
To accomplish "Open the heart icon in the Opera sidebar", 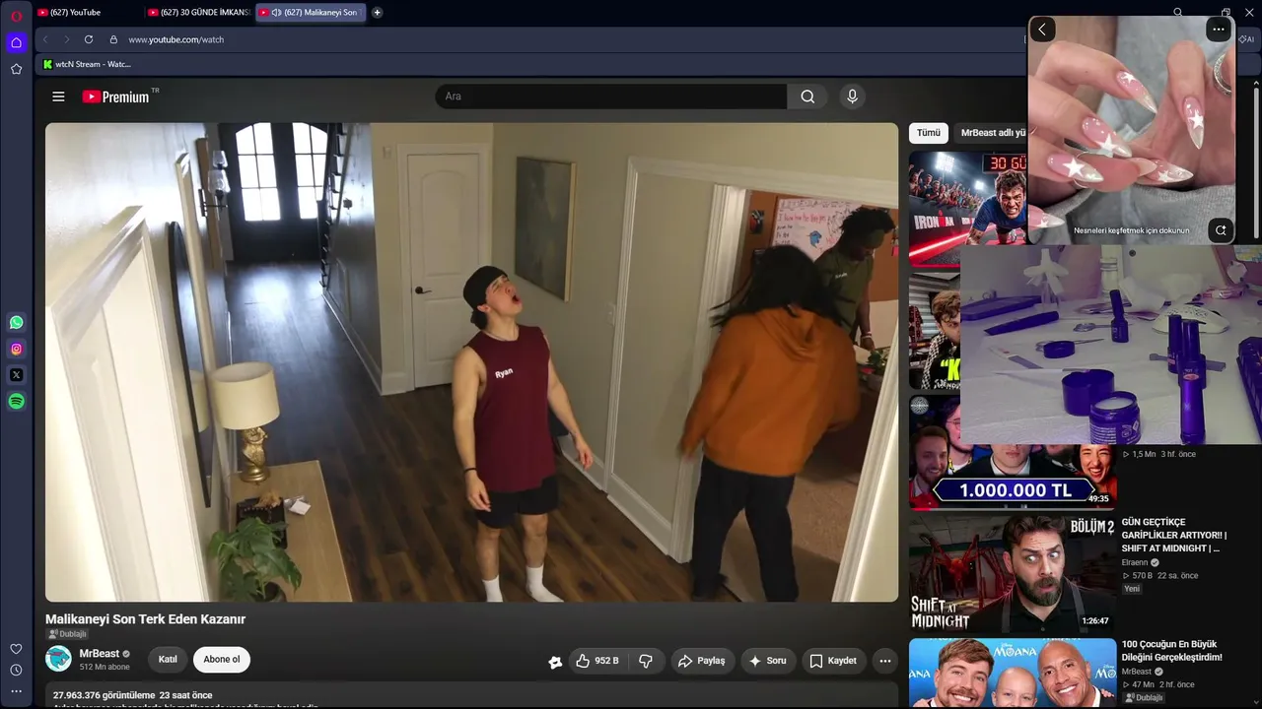I will pyautogui.click(x=16, y=649).
